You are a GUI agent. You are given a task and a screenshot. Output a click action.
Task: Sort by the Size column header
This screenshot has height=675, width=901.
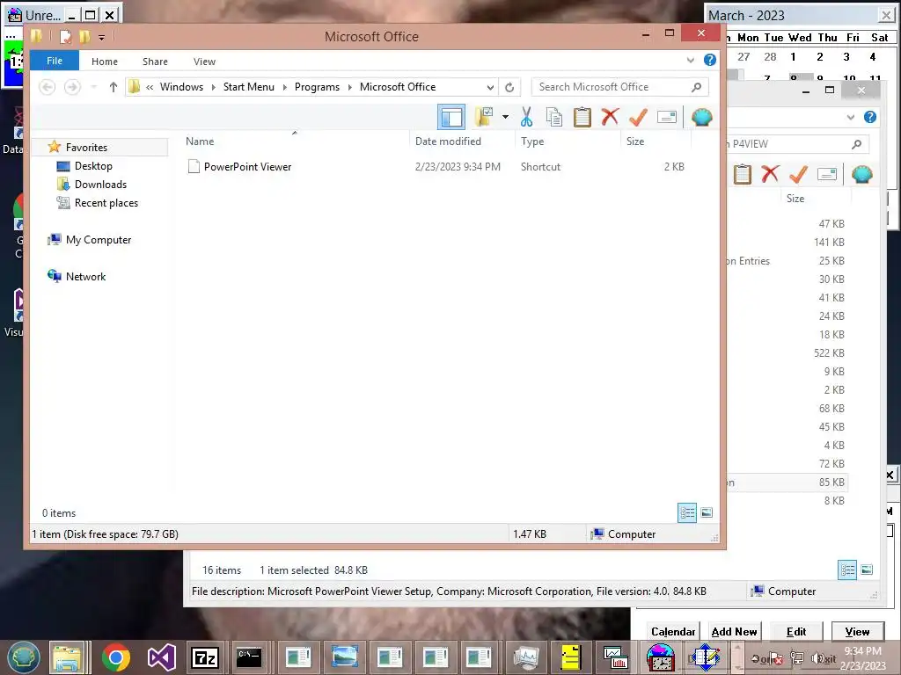tap(635, 142)
